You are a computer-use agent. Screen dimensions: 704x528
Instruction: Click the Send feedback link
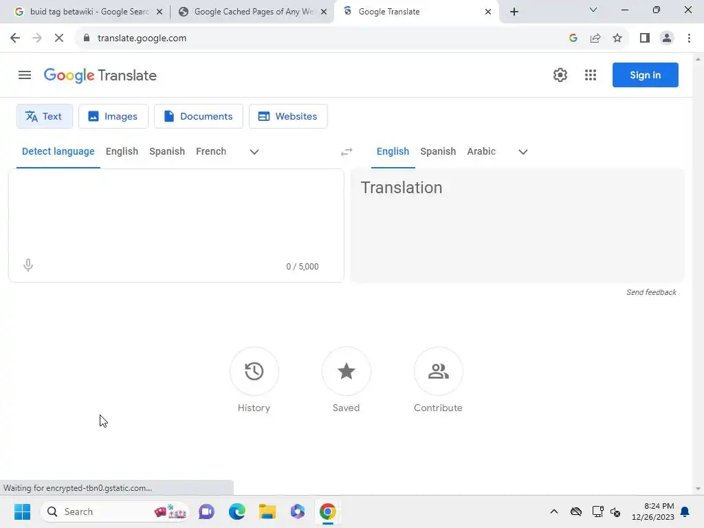coord(651,292)
